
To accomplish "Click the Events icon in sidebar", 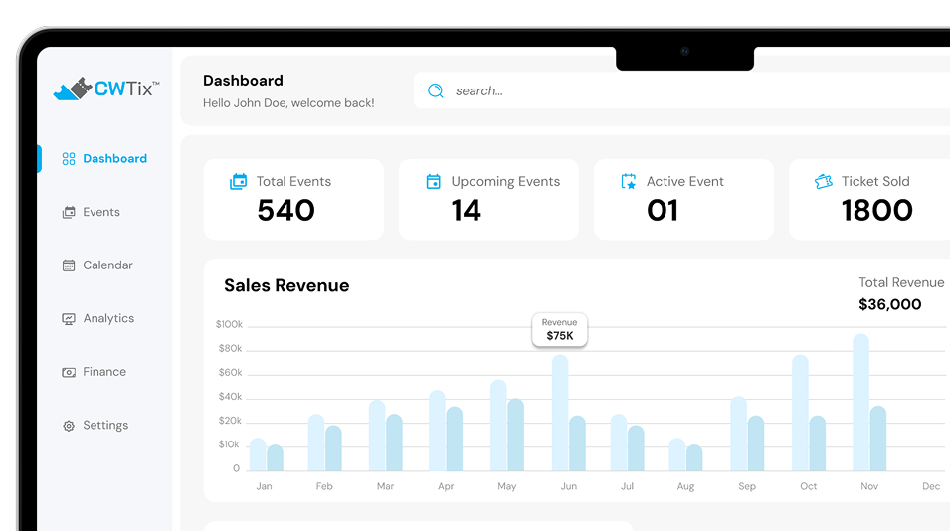I will coord(69,212).
